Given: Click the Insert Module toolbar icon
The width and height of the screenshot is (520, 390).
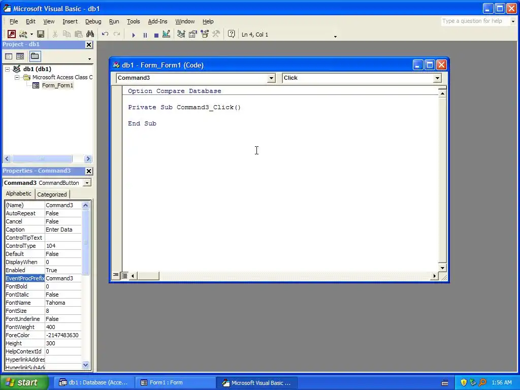Looking at the screenshot, I should click(23, 34).
